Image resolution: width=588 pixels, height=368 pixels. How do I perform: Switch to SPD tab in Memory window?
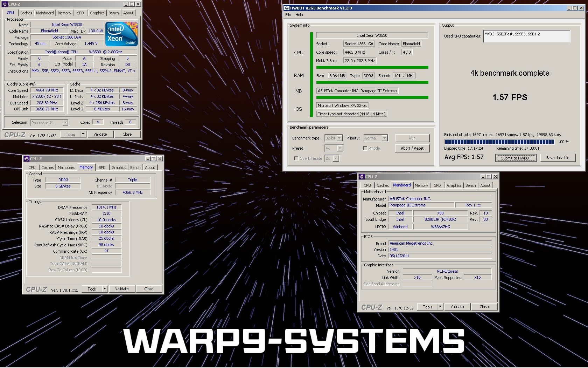coord(102,168)
